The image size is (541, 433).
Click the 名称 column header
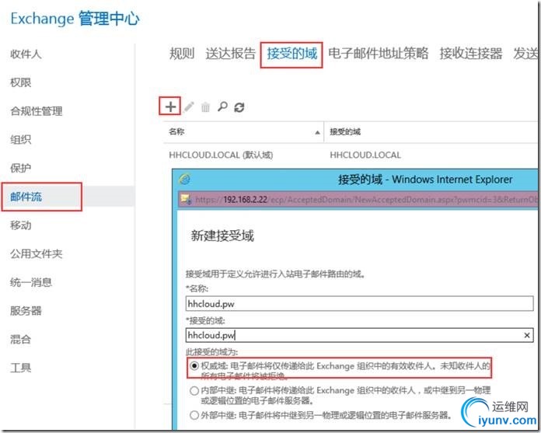[x=176, y=132]
